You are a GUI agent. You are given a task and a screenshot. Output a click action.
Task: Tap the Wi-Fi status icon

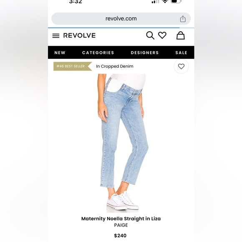(x=165, y=2)
